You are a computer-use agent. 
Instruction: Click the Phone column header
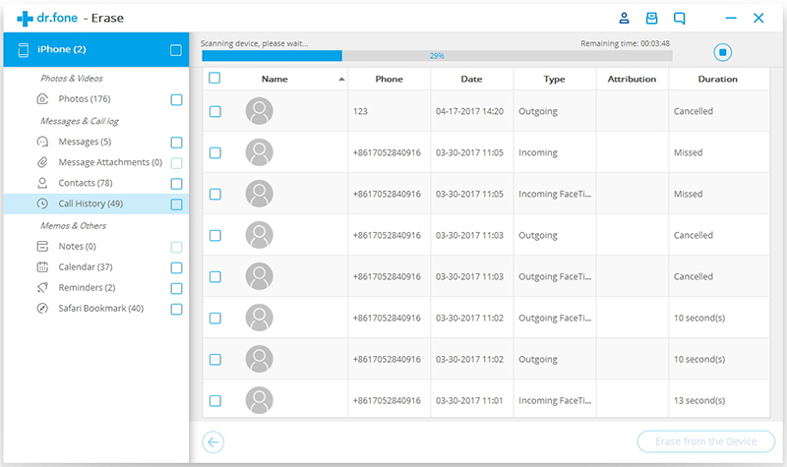point(389,79)
